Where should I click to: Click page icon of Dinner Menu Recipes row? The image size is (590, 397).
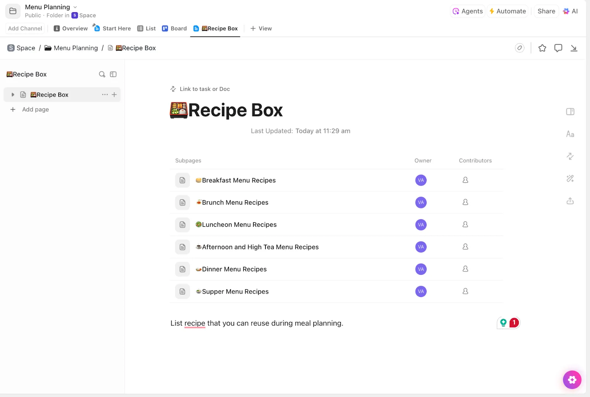[x=183, y=269]
